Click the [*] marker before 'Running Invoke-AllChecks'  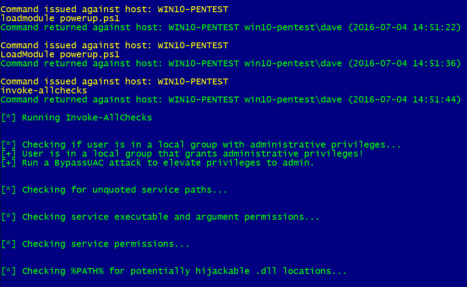point(9,118)
